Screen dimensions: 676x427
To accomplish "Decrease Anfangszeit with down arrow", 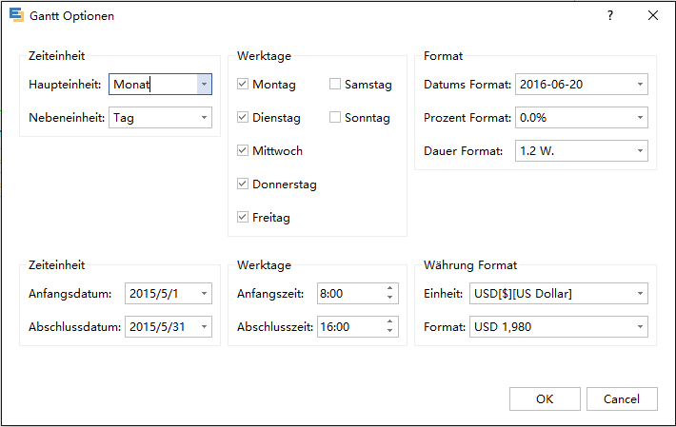I will click(390, 299).
